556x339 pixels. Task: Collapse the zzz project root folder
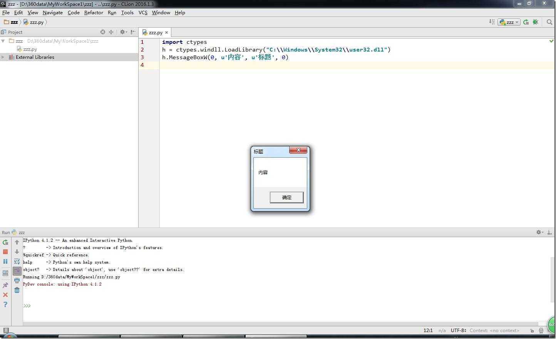[x=3, y=41]
